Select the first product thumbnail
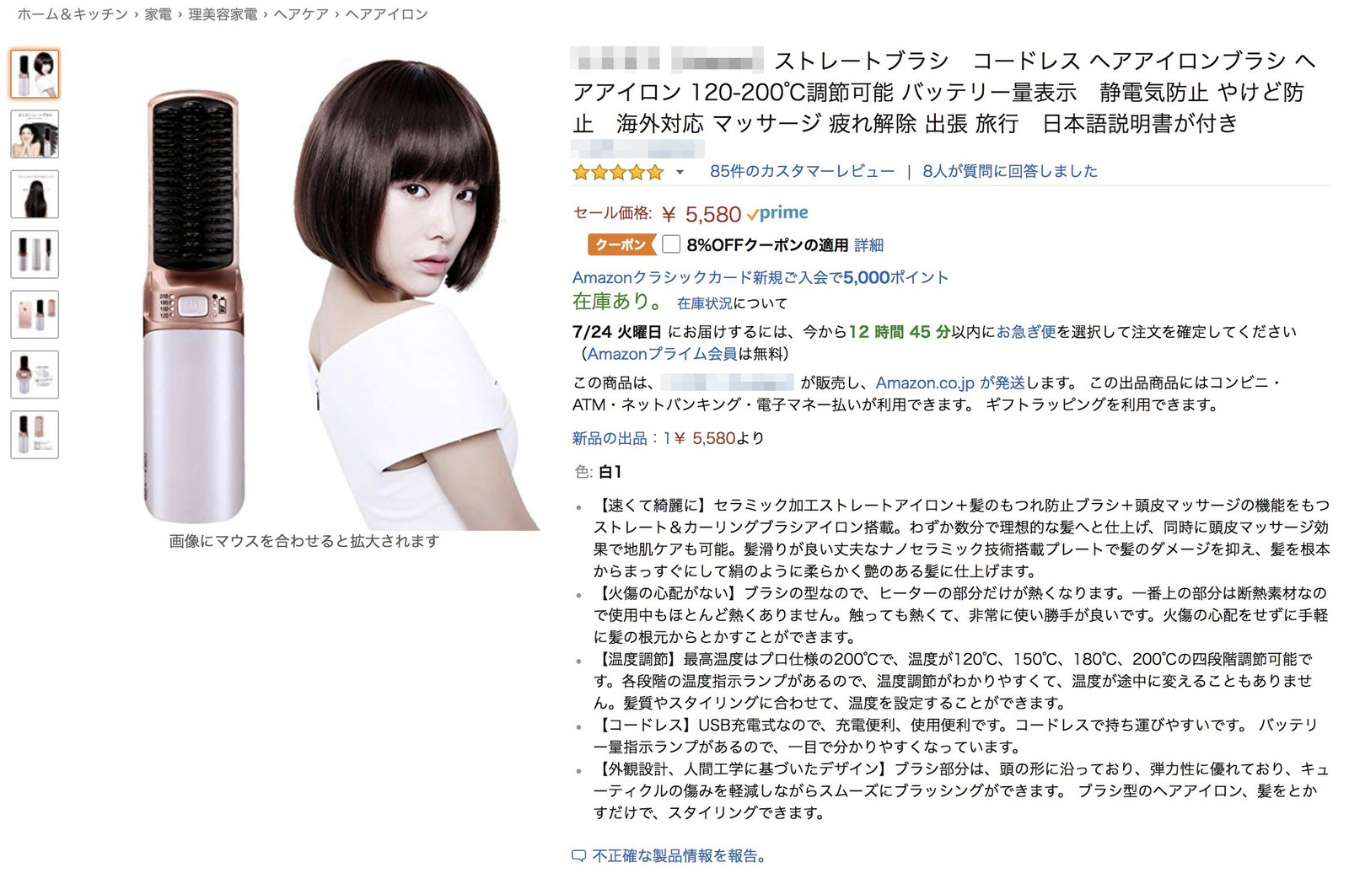The height and width of the screenshot is (873, 1349). [35, 74]
